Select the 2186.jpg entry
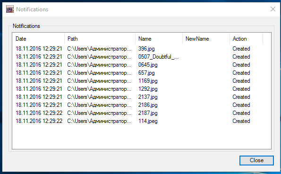 tap(148, 105)
